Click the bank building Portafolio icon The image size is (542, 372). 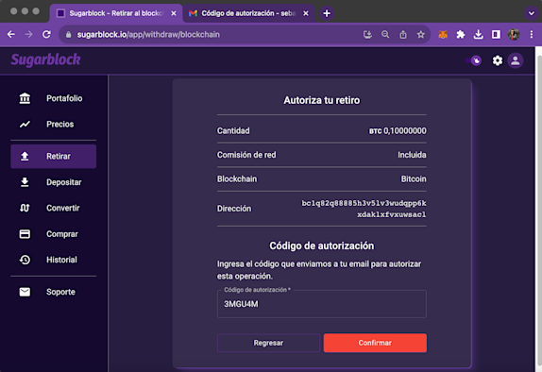point(25,98)
